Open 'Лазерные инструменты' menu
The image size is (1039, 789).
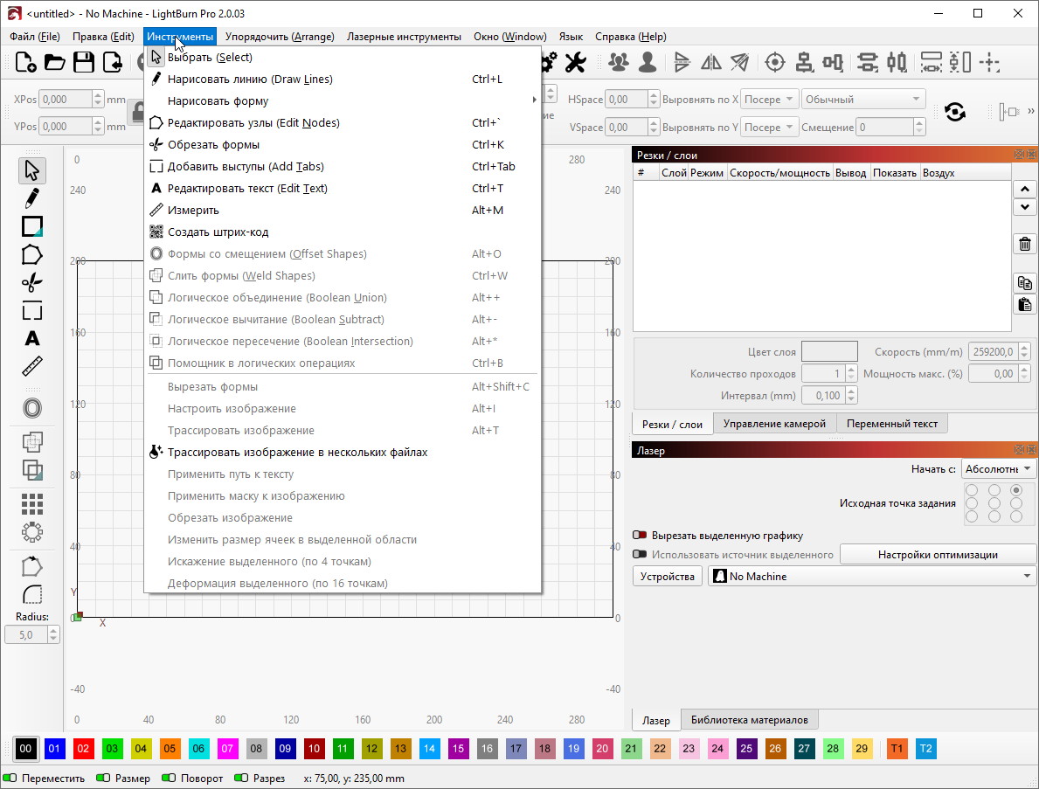(x=404, y=37)
